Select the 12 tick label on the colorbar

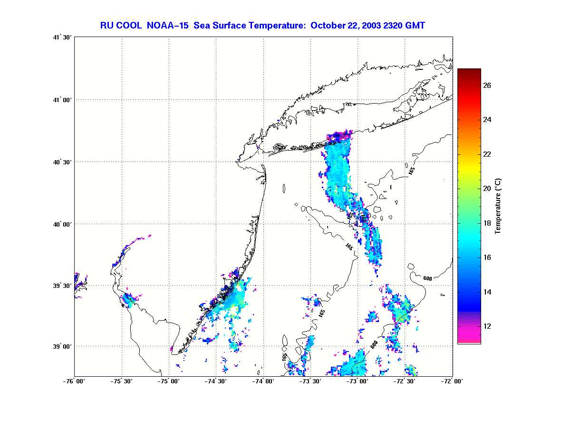click(x=487, y=326)
